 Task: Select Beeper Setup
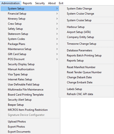click(x=30, y=105)
